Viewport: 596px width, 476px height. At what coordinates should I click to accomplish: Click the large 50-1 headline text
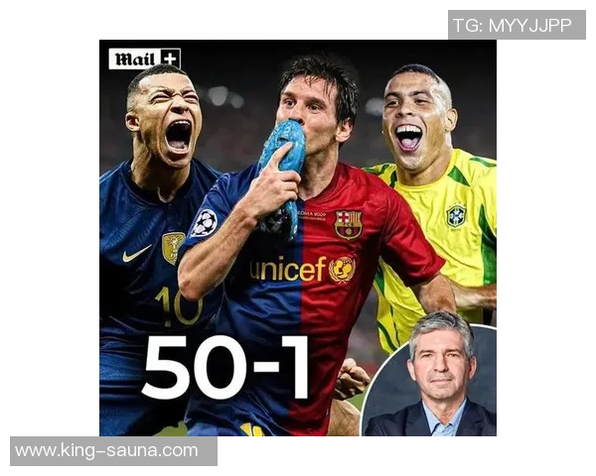click(x=225, y=368)
